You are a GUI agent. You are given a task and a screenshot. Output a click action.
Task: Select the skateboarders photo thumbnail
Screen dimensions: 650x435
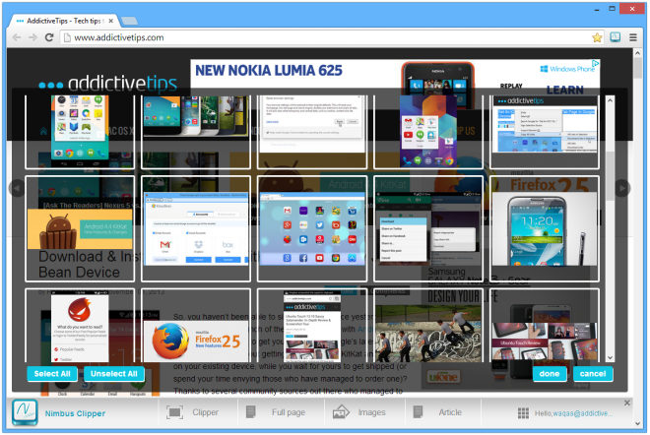click(428, 326)
